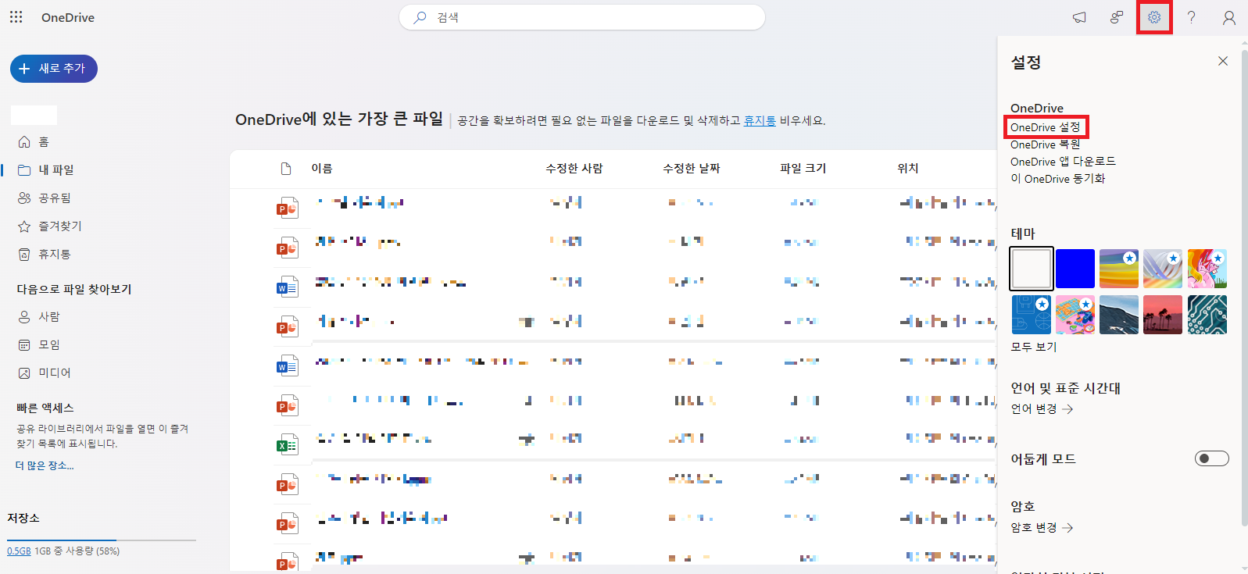Click 암호 변경 arrow link
Viewport: 1248px width, 574px height.
pos(1042,528)
